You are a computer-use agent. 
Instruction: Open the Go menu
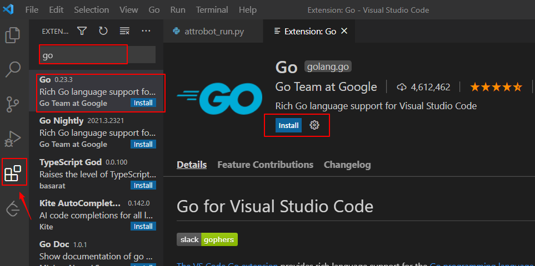tap(154, 10)
